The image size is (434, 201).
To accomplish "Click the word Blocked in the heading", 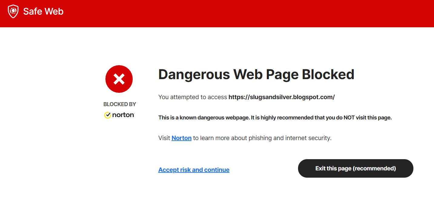I will pyautogui.click(x=328, y=75).
